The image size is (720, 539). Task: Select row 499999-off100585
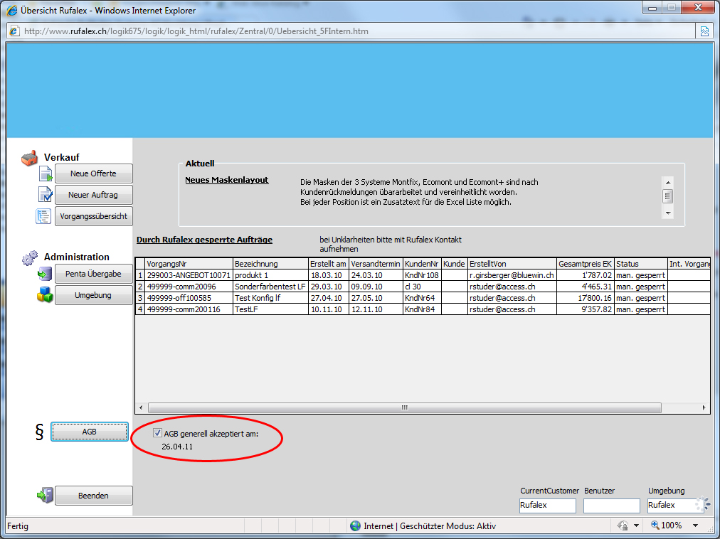[x=423, y=298]
